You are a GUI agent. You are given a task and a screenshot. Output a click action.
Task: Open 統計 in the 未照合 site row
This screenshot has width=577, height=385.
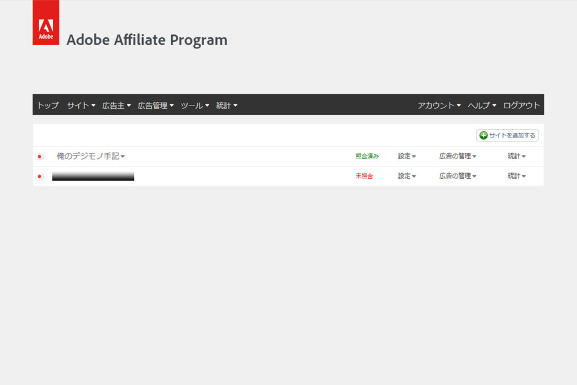(x=516, y=176)
